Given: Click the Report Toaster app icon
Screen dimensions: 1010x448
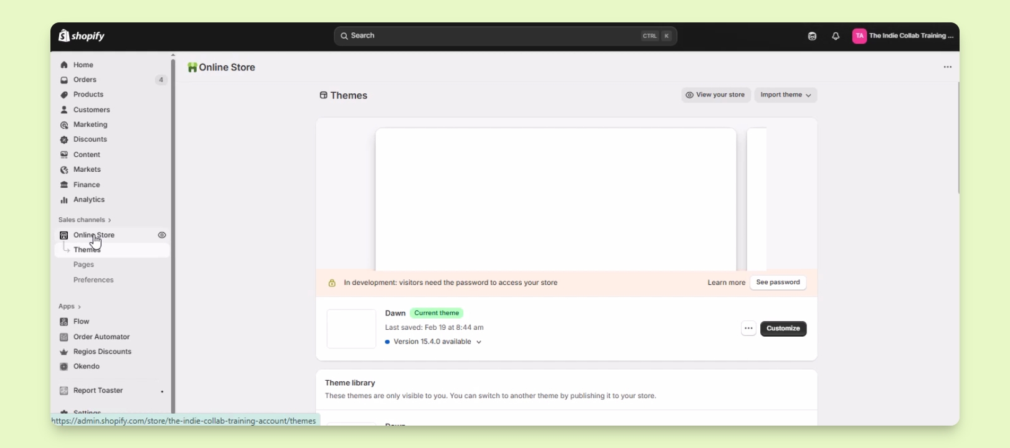Looking at the screenshot, I should point(64,391).
